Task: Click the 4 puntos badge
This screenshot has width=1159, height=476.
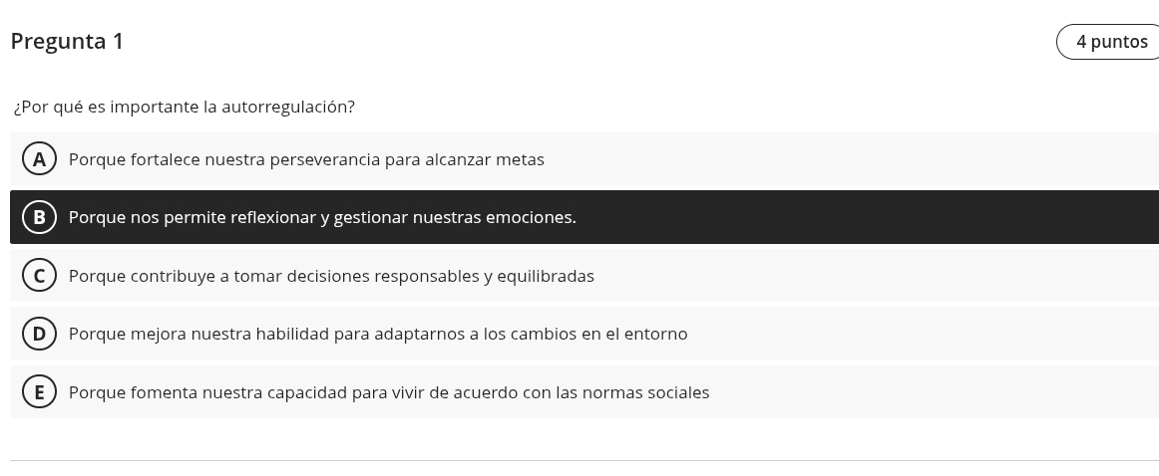Action: [x=1108, y=42]
